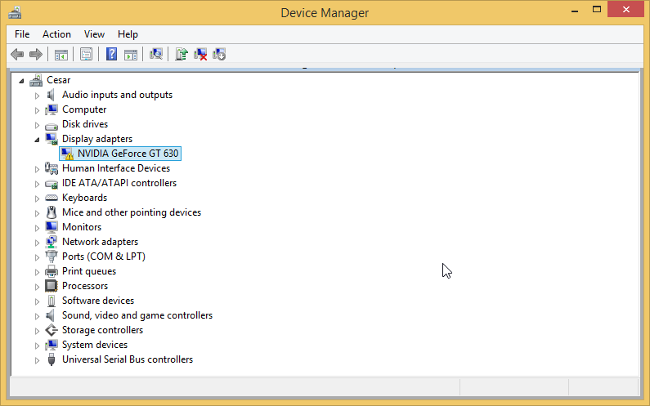Open the Properties toolbar icon

click(86, 54)
